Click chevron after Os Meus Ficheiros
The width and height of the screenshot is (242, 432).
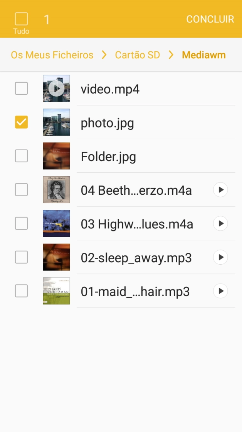(104, 55)
